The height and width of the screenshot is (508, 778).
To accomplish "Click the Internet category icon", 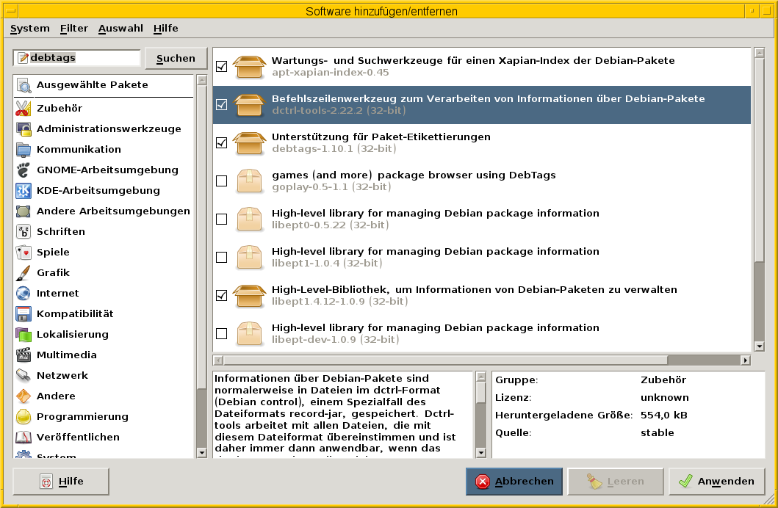I will [24, 293].
